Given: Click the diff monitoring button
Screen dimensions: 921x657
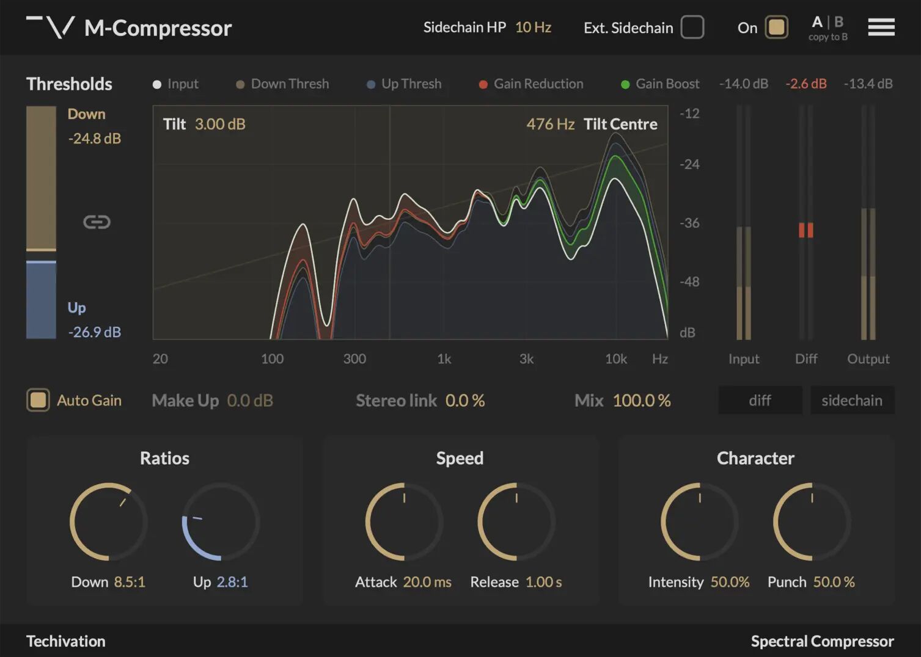Looking at the screenshot, I should pyautogui.click(x=760, y=400).
